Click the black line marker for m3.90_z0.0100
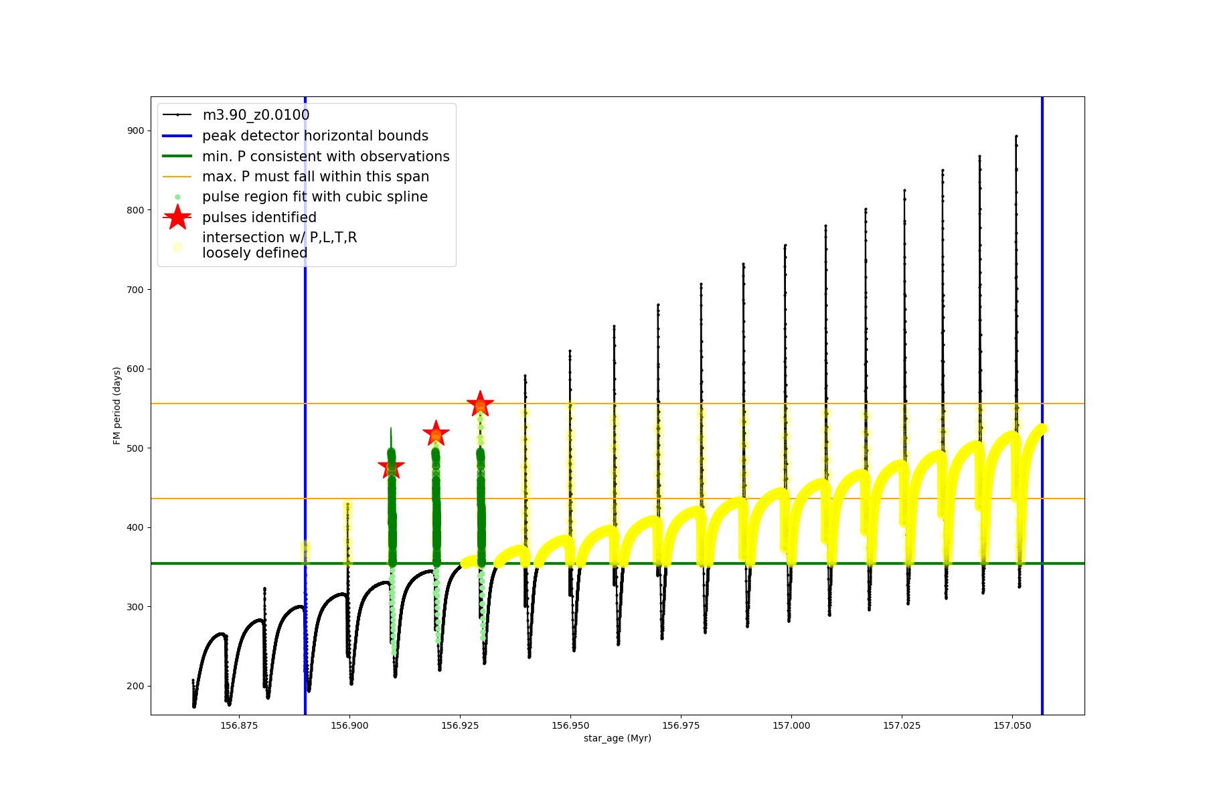The height and width of the screenshot is (803, 1205). pyautogui.click(x=177, y=115)
